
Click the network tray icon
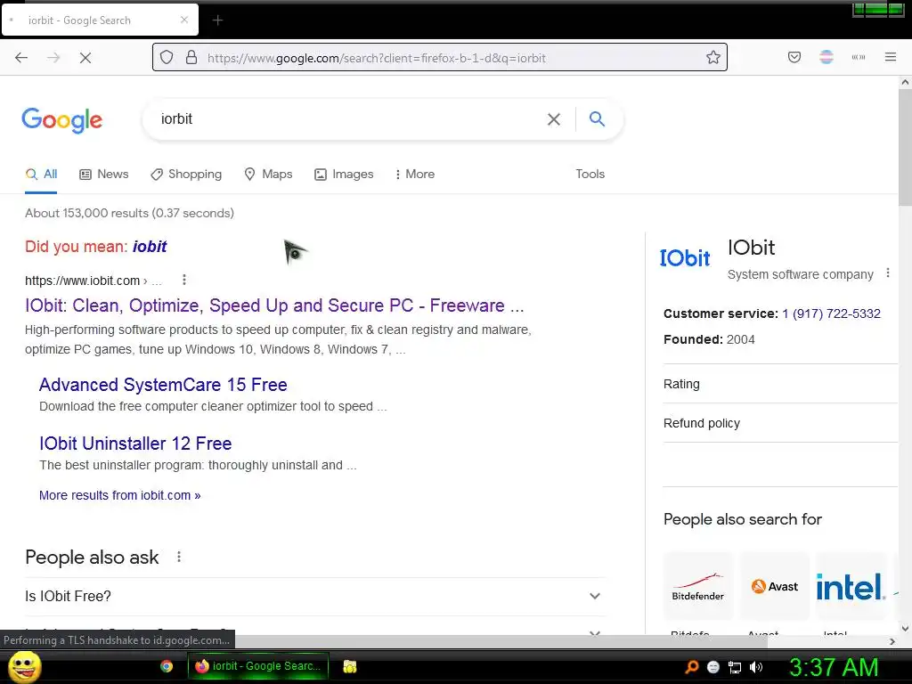point(735,667)
